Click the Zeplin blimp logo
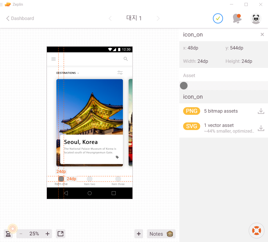The height and width of the screenshot is (242, 268). (x=8, y=4)
